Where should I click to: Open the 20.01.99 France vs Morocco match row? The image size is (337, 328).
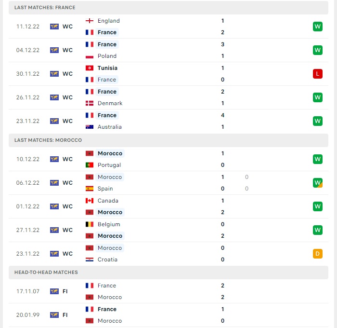pos(168,315)
